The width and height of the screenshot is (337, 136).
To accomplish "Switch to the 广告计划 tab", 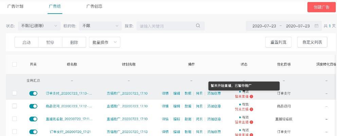I will click(15, 6).
